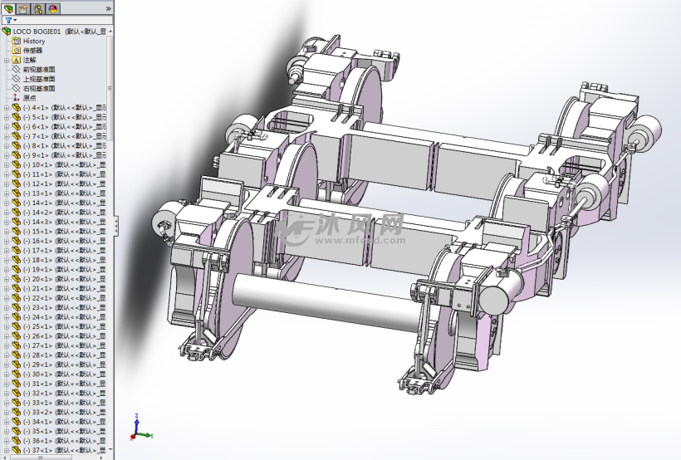Screen dimensions: 681x460
Task: Open the filter dropdown arrow
Action: coord(15,20)
